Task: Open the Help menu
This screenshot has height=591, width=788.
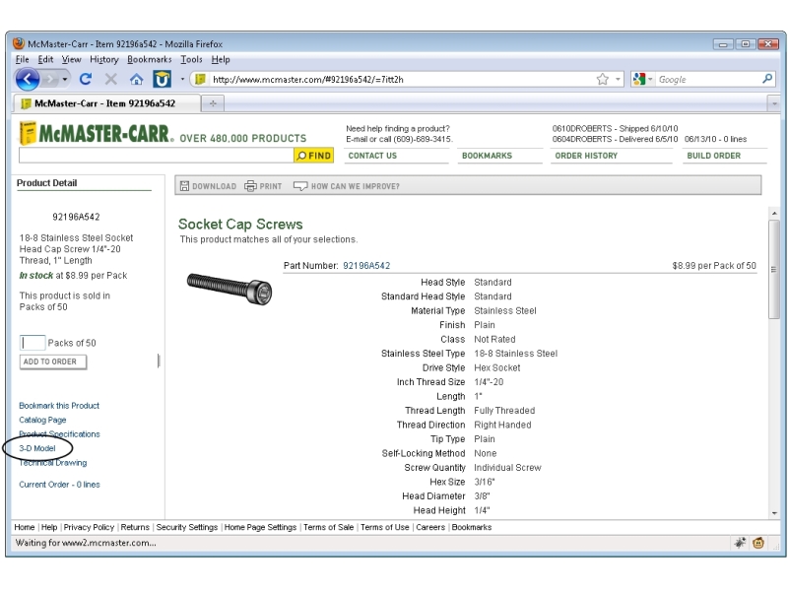Action: (220, 59)
